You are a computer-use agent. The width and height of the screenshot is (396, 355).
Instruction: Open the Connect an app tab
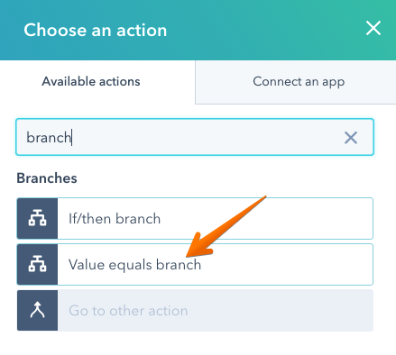coord(299,81)
